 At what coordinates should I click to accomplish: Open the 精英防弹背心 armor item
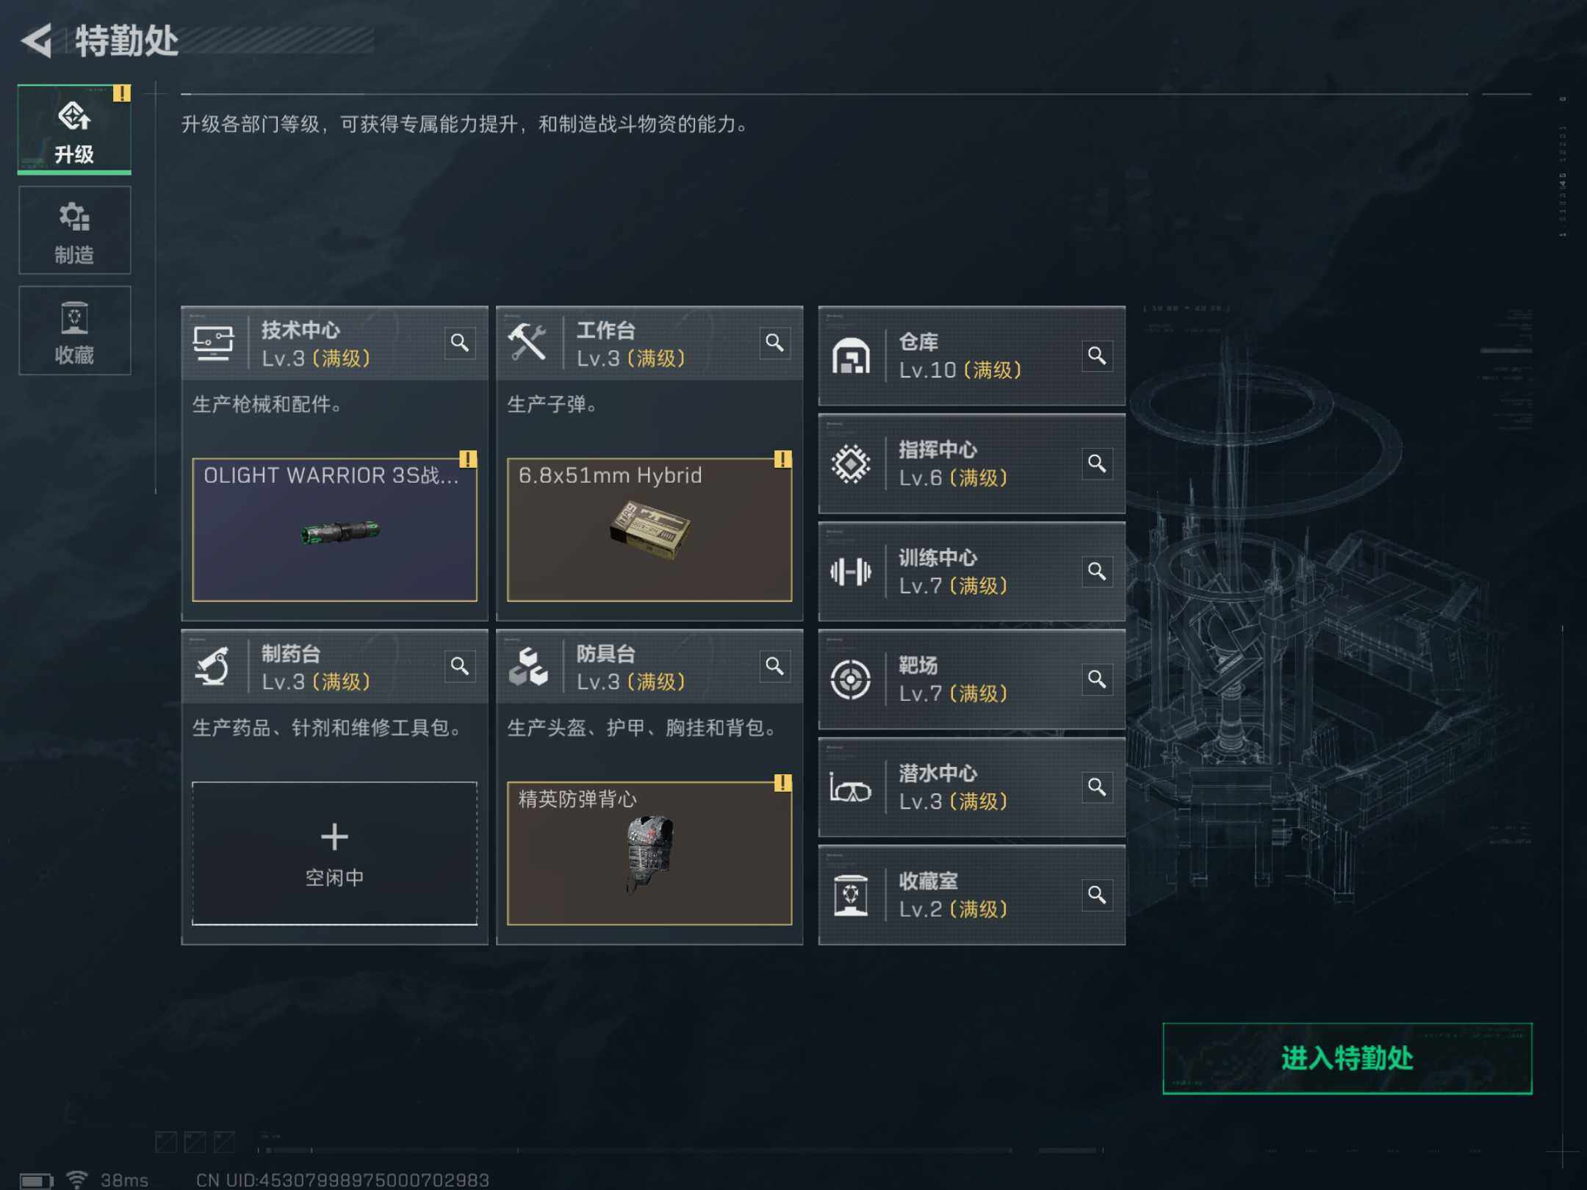(649, 853)
